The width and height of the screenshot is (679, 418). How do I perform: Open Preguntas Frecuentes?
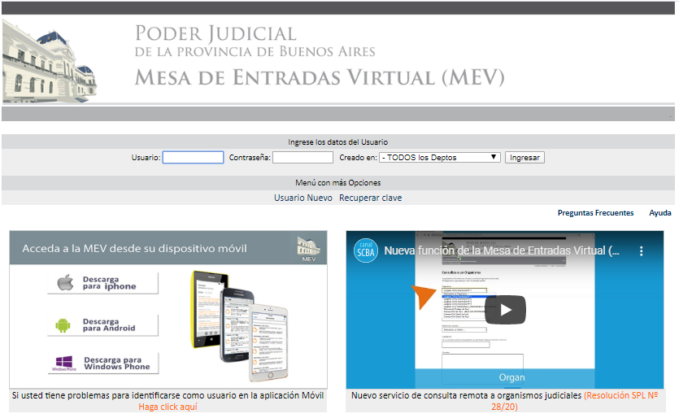pos(595,213)
